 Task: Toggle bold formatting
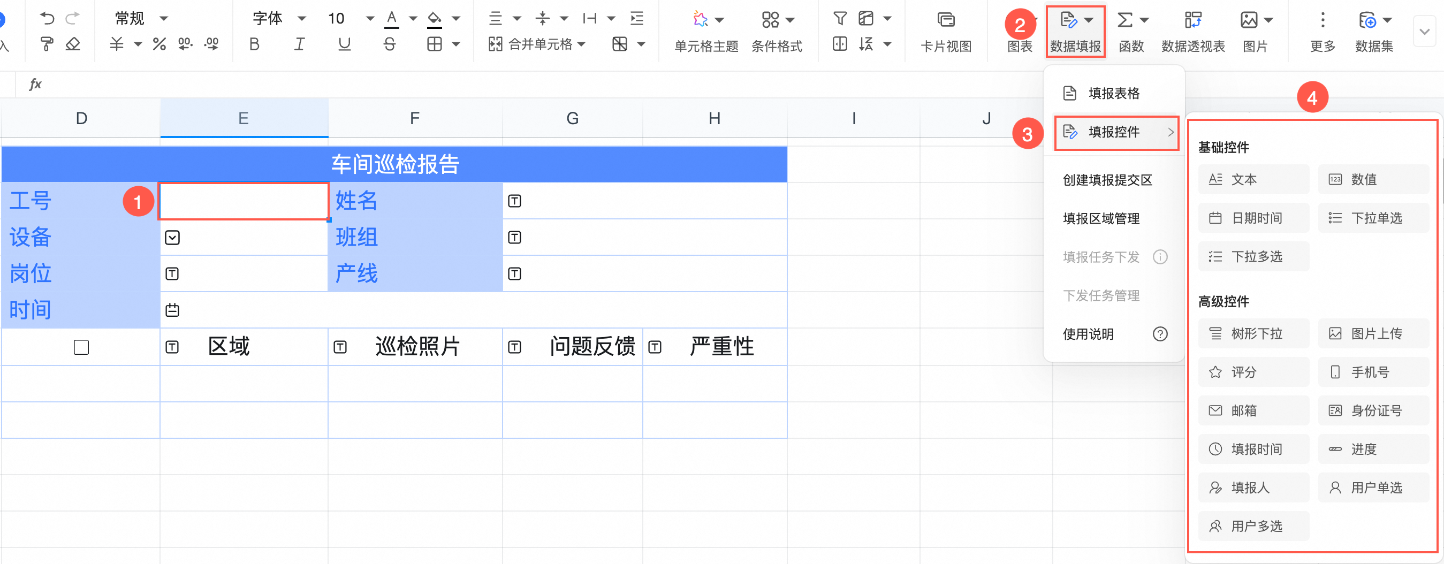(255, 44)
